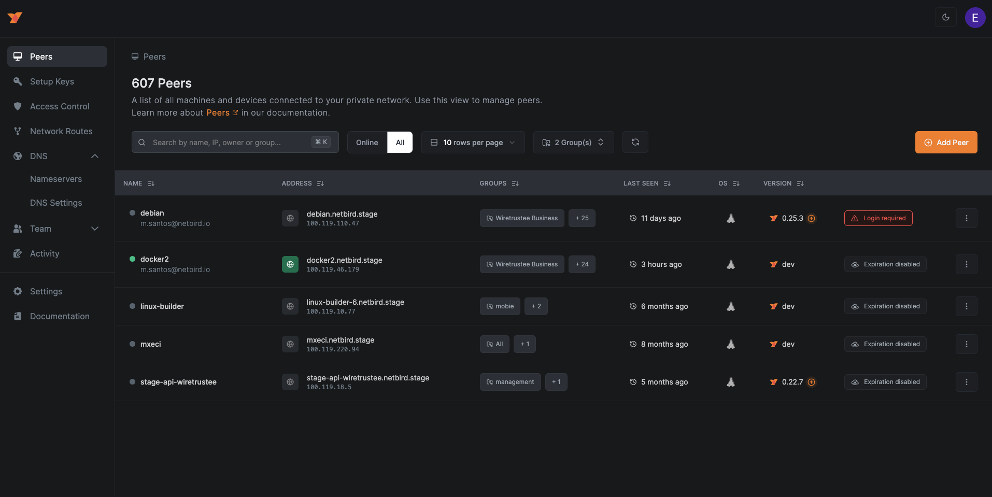Click the mobie group tag
Image resolution: width=992 pixels, height=497 pixels.
click(500, 306)
